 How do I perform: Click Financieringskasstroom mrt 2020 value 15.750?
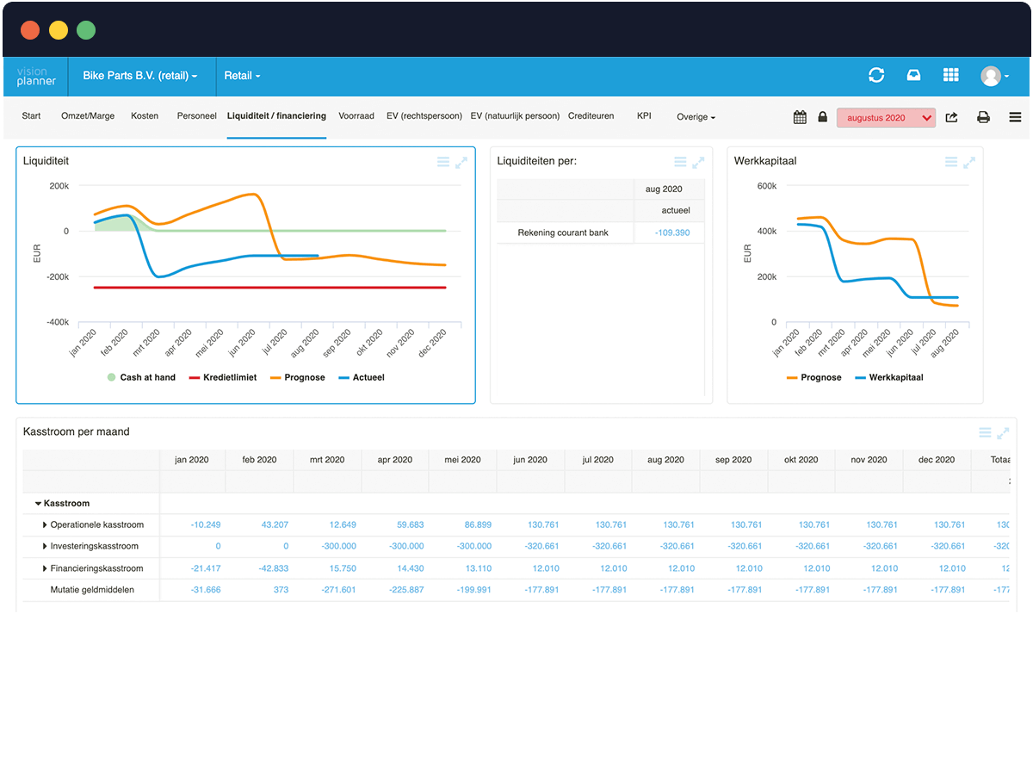(x=343, y=569)
